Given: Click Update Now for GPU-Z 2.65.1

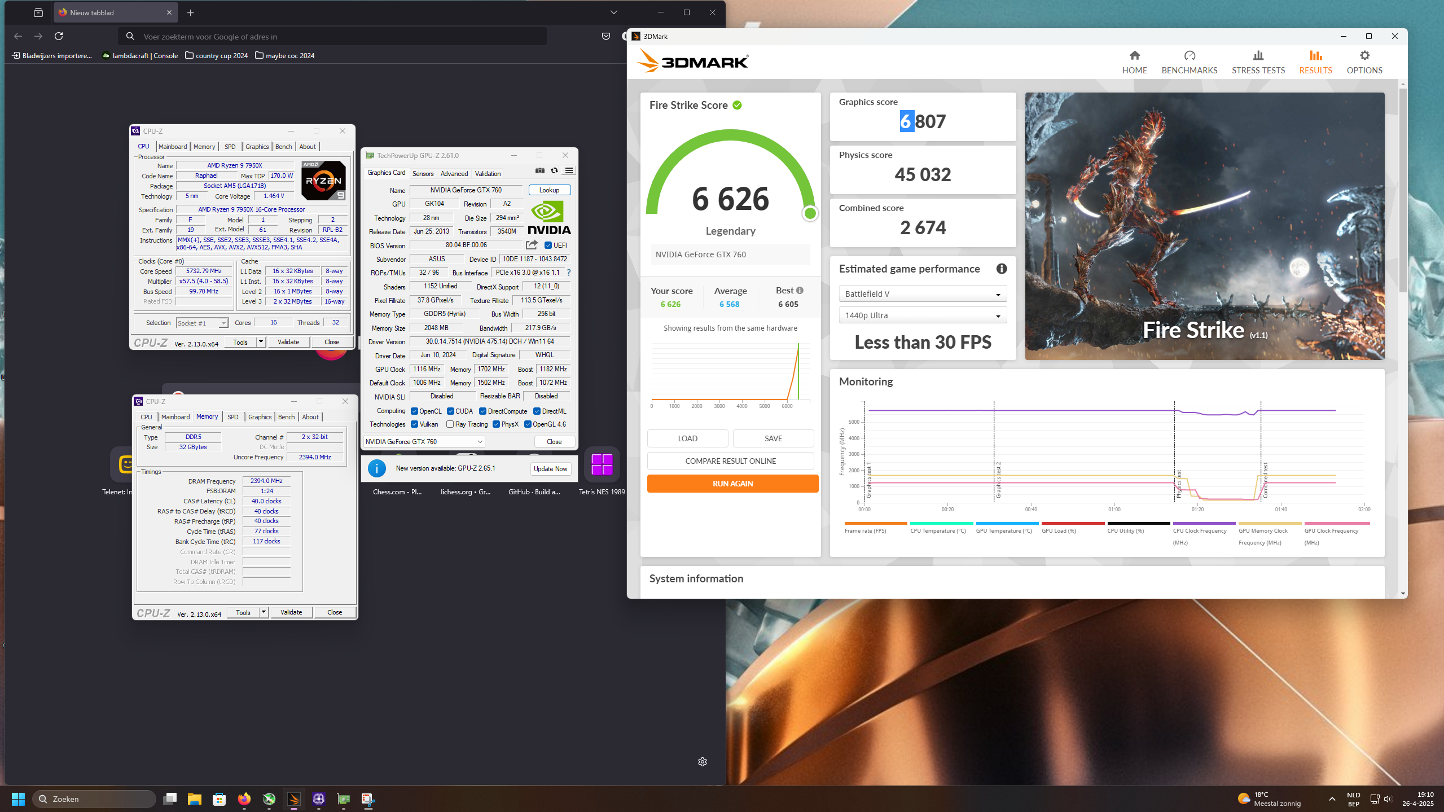Looking at the screenshot, I should click(x=550, y=469).
